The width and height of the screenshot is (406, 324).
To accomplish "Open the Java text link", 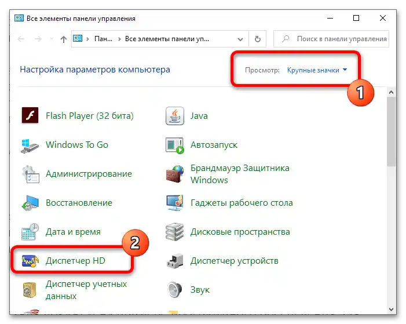I will 199,115.
